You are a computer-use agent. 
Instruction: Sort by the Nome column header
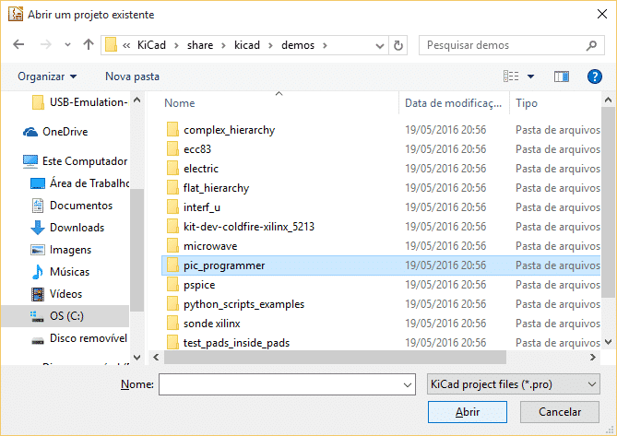pyautogui.click(x=180, y=103)
